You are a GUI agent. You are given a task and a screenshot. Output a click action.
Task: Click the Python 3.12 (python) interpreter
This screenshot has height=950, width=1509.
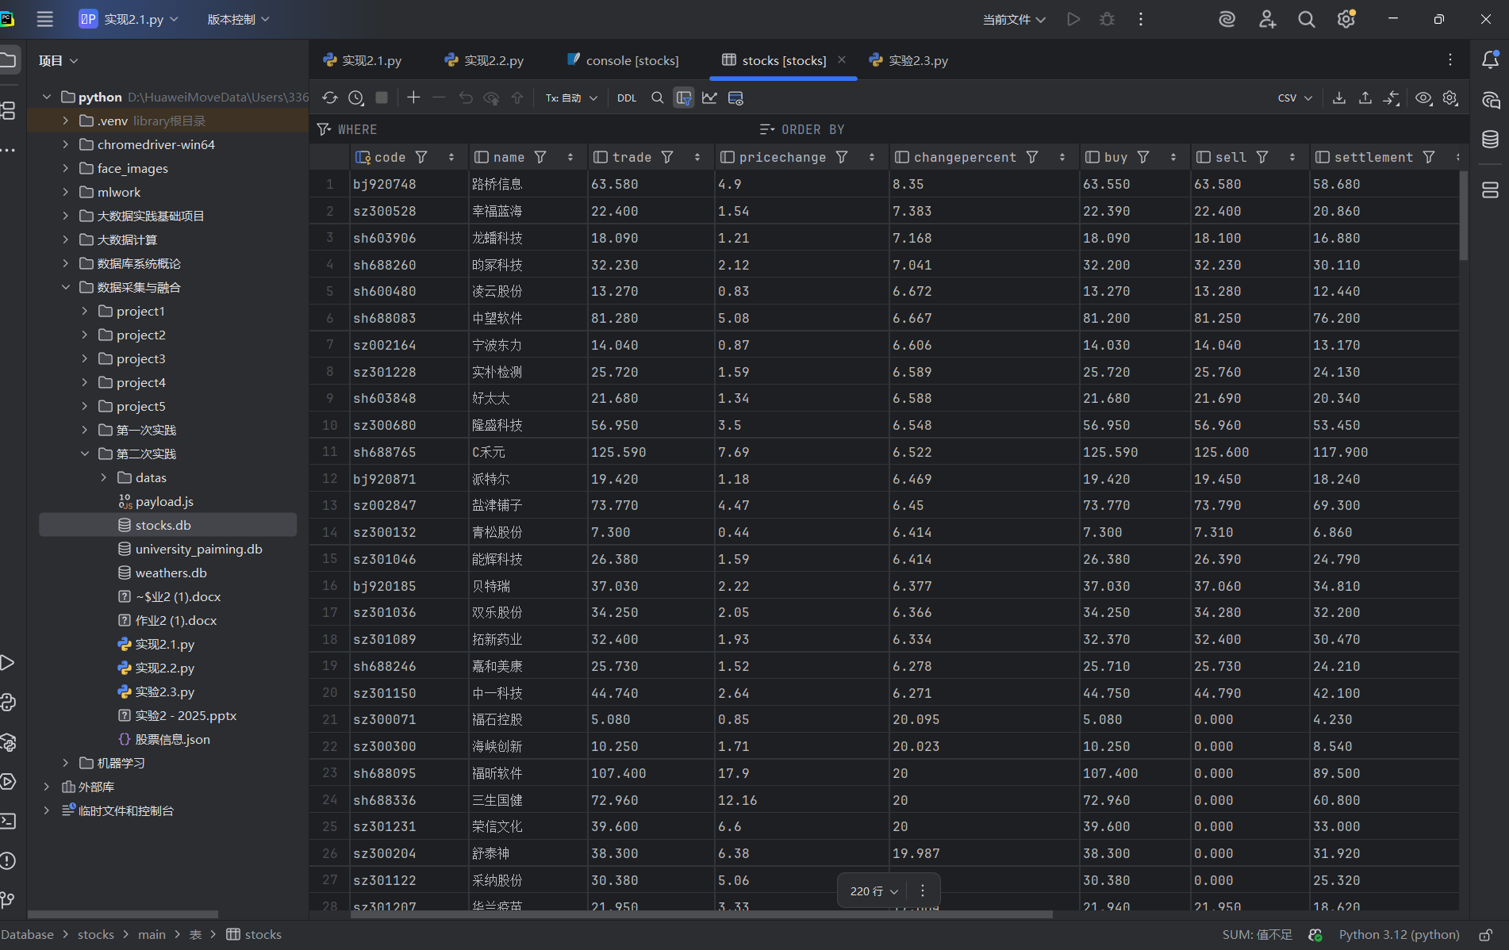point(1399,935)
